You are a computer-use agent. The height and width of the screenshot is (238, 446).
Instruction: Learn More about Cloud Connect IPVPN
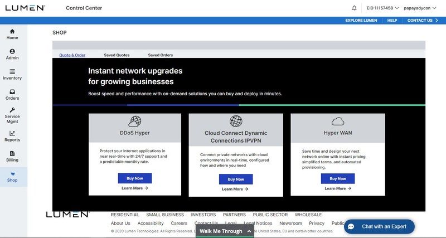pos(235,189)
